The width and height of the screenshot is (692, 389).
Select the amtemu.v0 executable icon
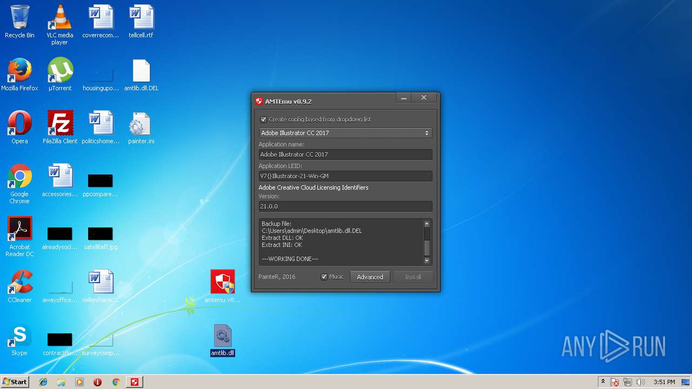pyautogui.click(x=222, y=286)
